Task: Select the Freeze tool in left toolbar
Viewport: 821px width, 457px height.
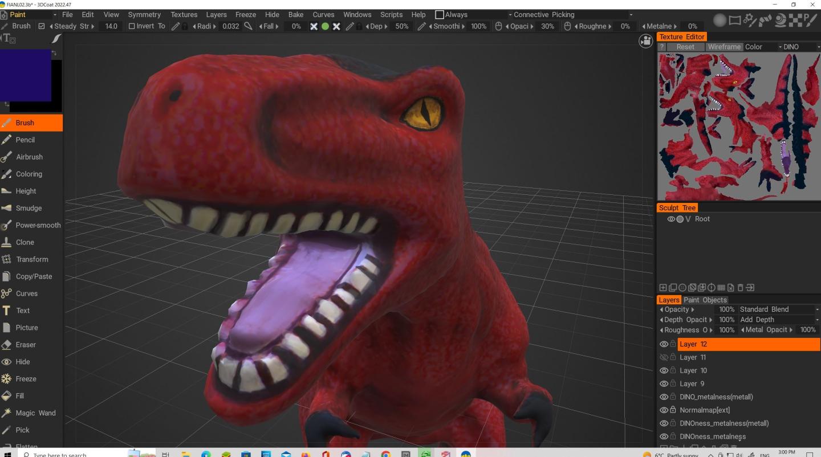Action: (x=31, y=379)
